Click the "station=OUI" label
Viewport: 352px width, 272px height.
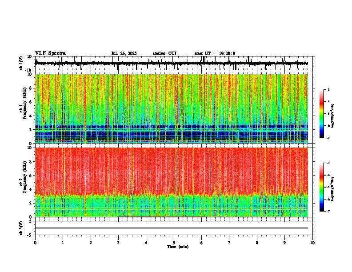pyautogui.click(x=164, y=53)
